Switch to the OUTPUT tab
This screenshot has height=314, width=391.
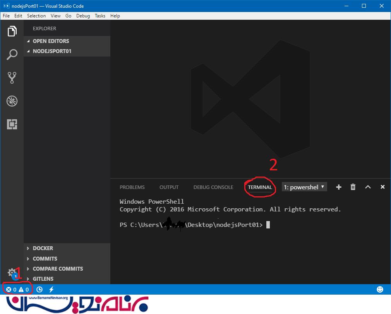(x=169, y=187)
